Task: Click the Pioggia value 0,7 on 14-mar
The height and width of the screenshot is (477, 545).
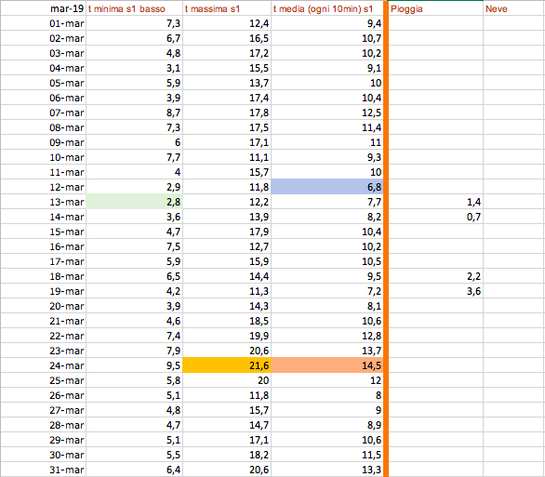Action: [435, 217]
